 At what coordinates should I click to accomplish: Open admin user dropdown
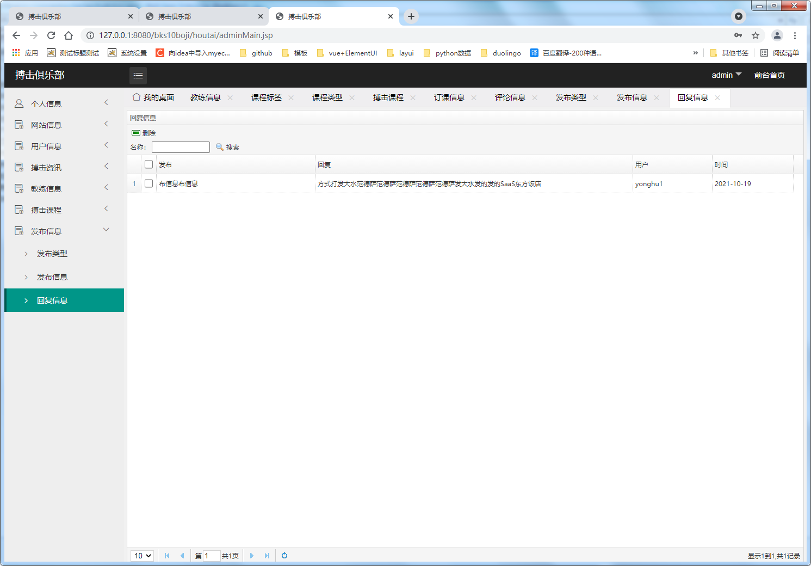point(727,75)
